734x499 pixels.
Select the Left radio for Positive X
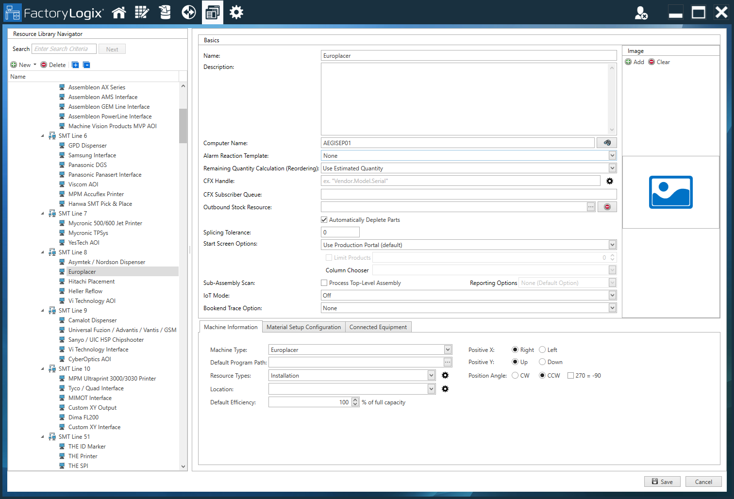(542, 349)
